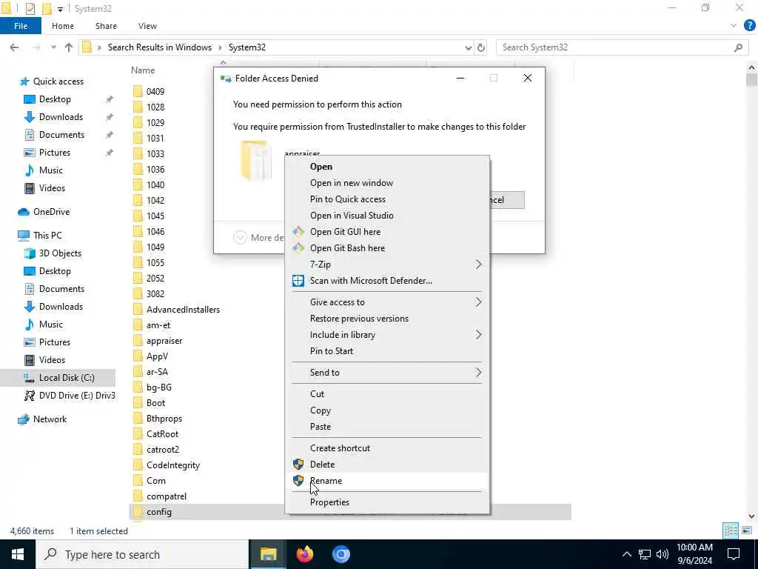Go up one folder level arrow
Image resolution: width=758 pixels, height=569 pixels.
tap(69, 47)
